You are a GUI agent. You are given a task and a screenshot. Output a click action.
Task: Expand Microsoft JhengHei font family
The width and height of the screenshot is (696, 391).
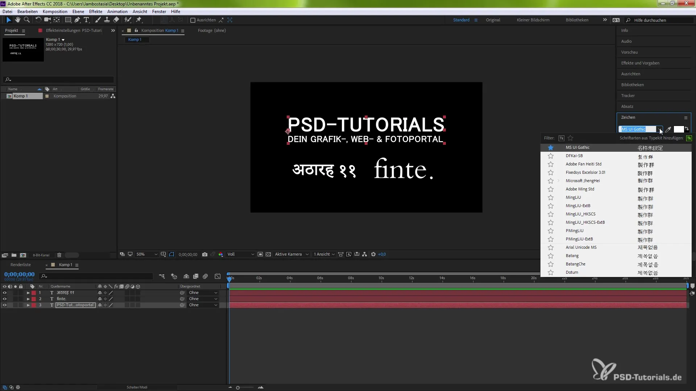[559, 181]
